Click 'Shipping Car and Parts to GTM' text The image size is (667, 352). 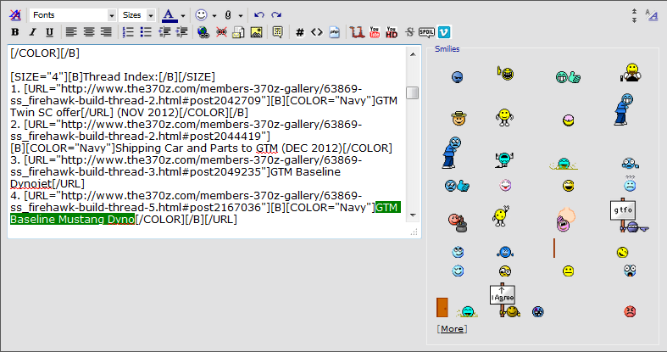tap(197, 148)
